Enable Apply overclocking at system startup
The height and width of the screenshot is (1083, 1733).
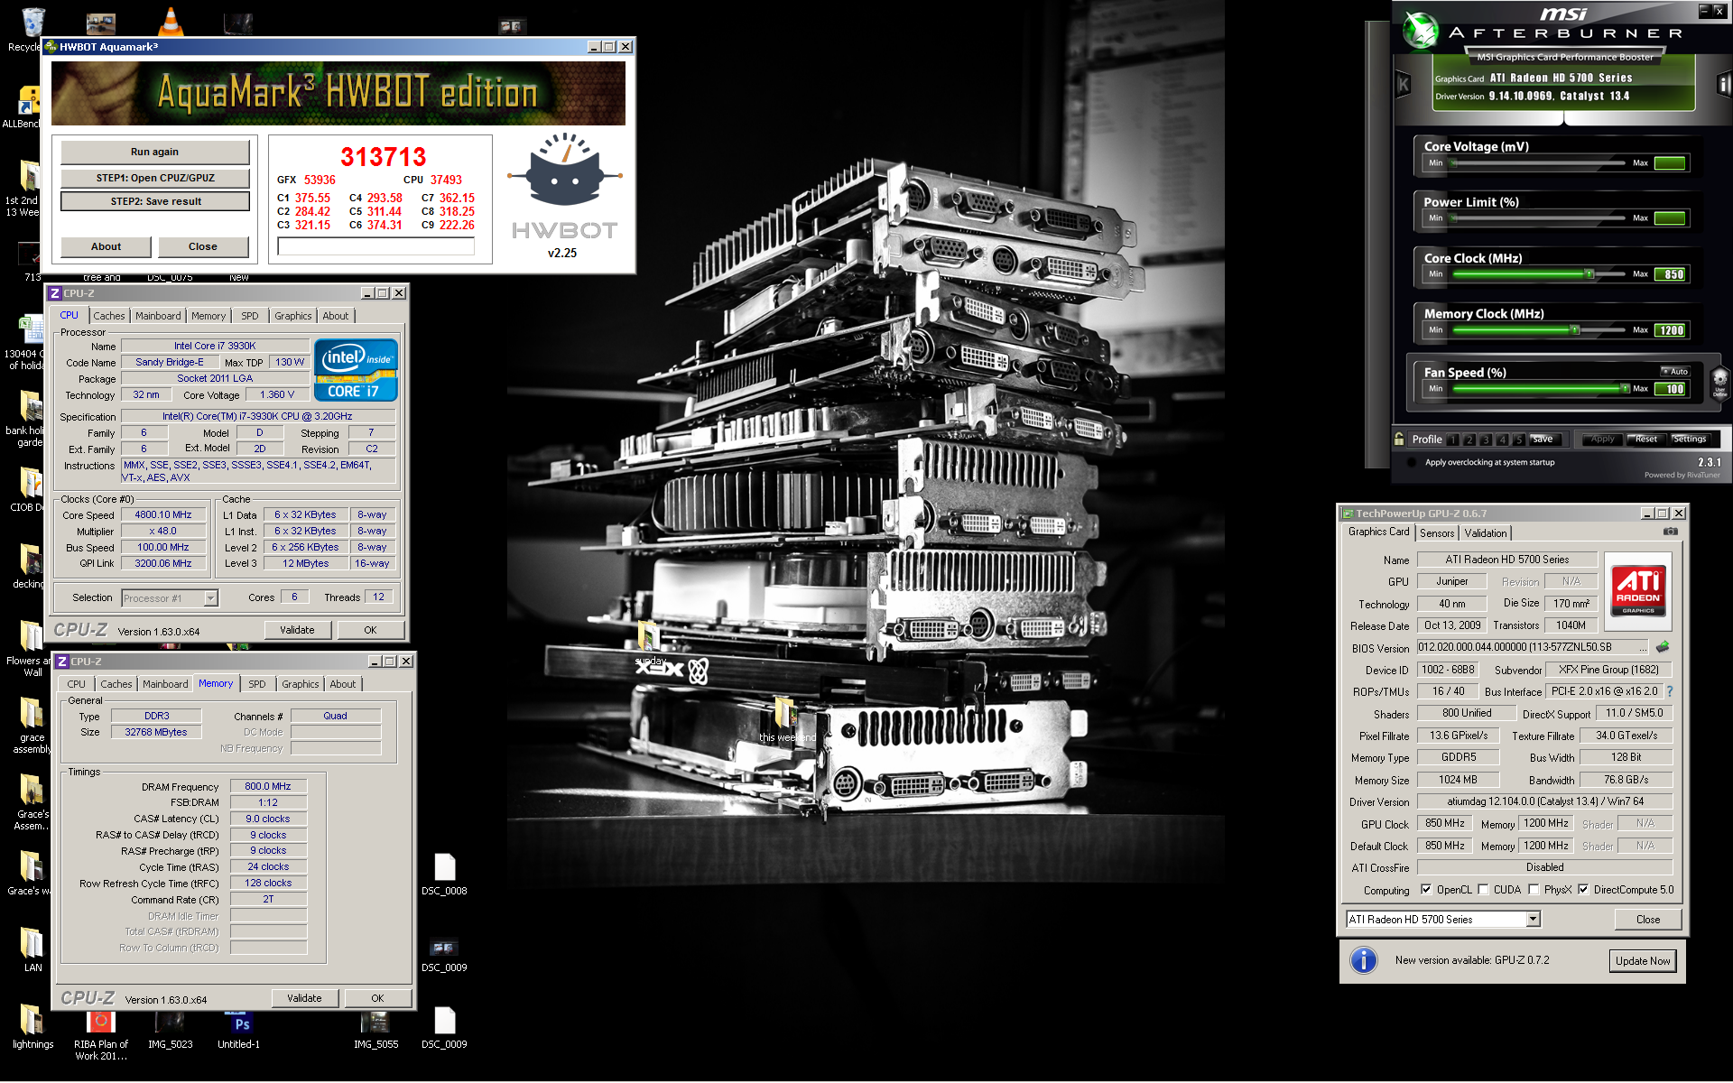pyautogui.click(x=1411, y=462)
